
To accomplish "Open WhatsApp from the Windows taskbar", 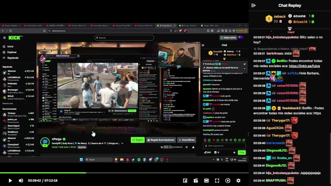I will tap(156, 160).
